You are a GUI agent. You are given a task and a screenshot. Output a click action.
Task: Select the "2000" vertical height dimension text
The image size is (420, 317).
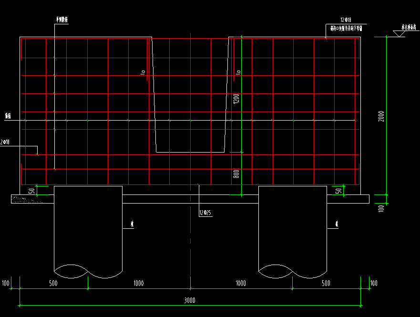pos(381,116)
